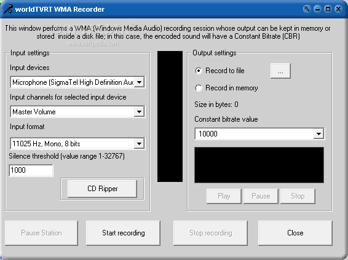Click the Play playback button
Screen dimensions: 348x260
pyautogui.click(x=224, y=196)
